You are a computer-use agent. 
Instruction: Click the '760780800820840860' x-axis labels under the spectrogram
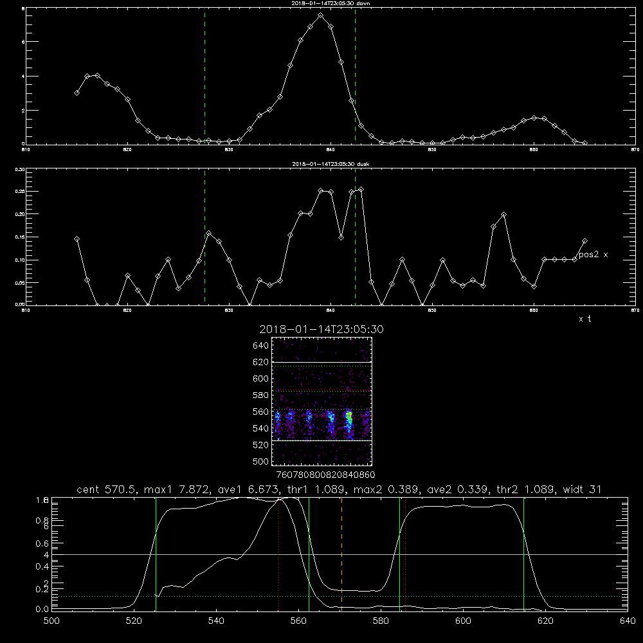click(x=325, y=475)
